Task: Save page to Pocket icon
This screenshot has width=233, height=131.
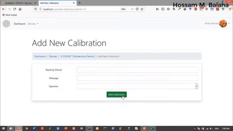Action: coord(137,9)
